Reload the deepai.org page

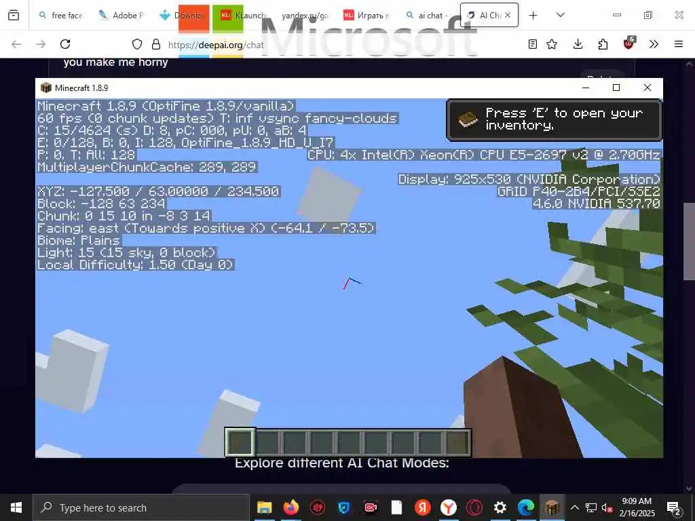(65, 44)
